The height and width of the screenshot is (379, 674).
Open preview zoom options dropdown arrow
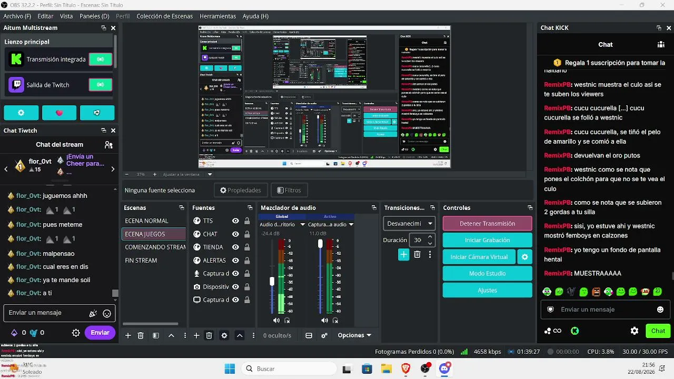(x=210, y=174)
